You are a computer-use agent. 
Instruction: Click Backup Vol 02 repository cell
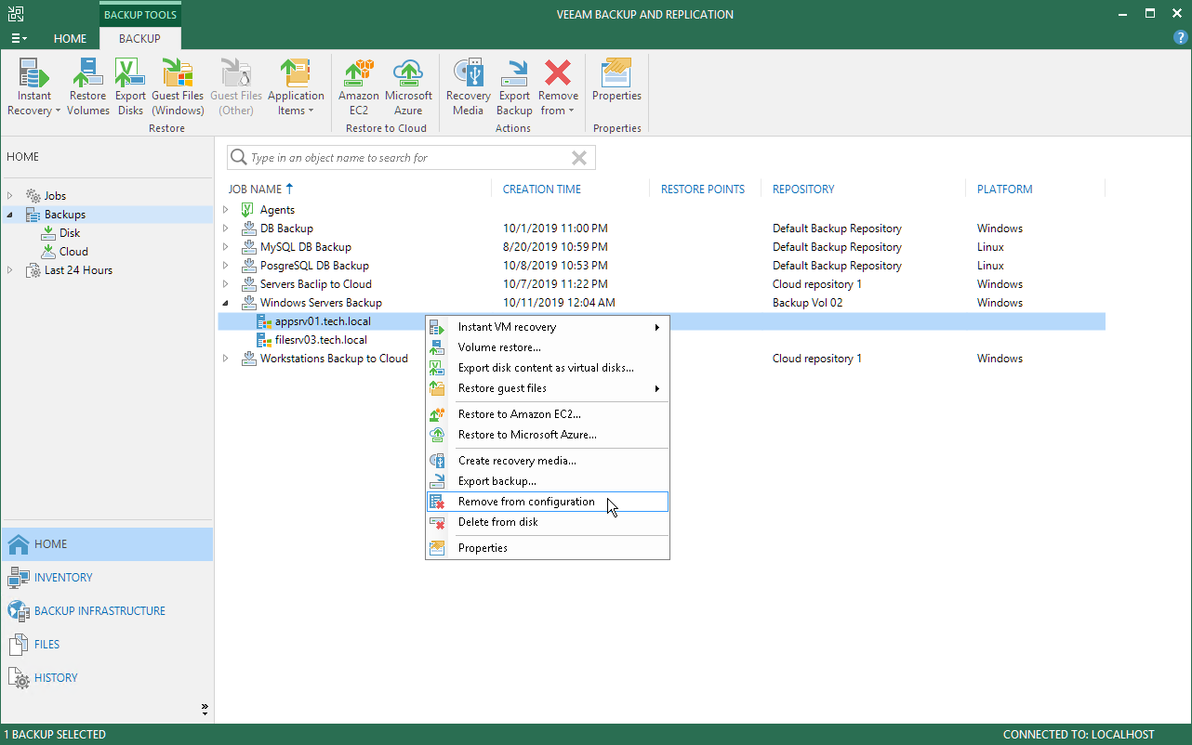808,303
